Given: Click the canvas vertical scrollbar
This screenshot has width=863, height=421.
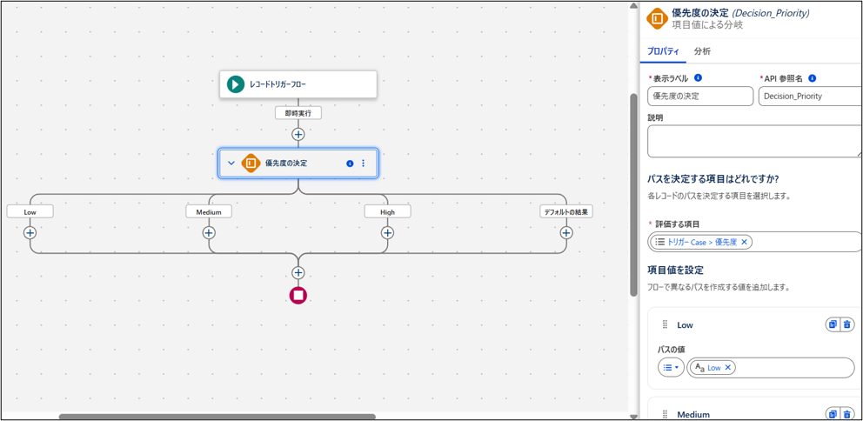Looking at the screenshot, I should pos(633,195).
